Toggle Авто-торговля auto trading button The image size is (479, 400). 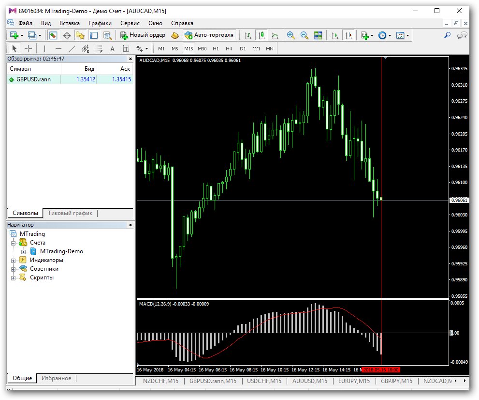click(210, 35)
